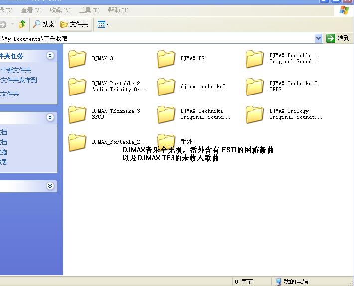Open the DJMAX 3 folder icon

click(x=77, y=59)
